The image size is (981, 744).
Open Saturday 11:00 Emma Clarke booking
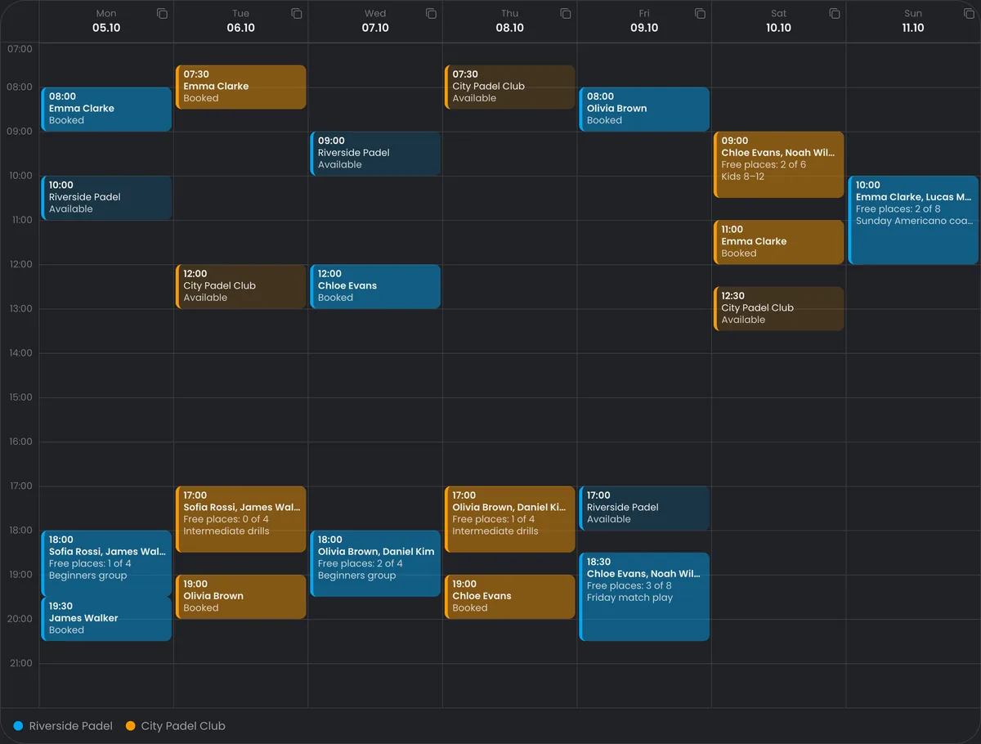click(x=779, y=242)
